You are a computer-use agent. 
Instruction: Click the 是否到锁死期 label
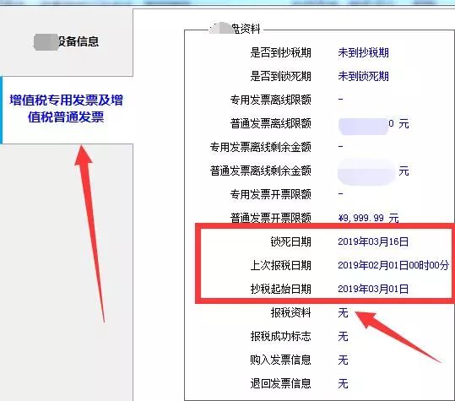tap(280, 77)
